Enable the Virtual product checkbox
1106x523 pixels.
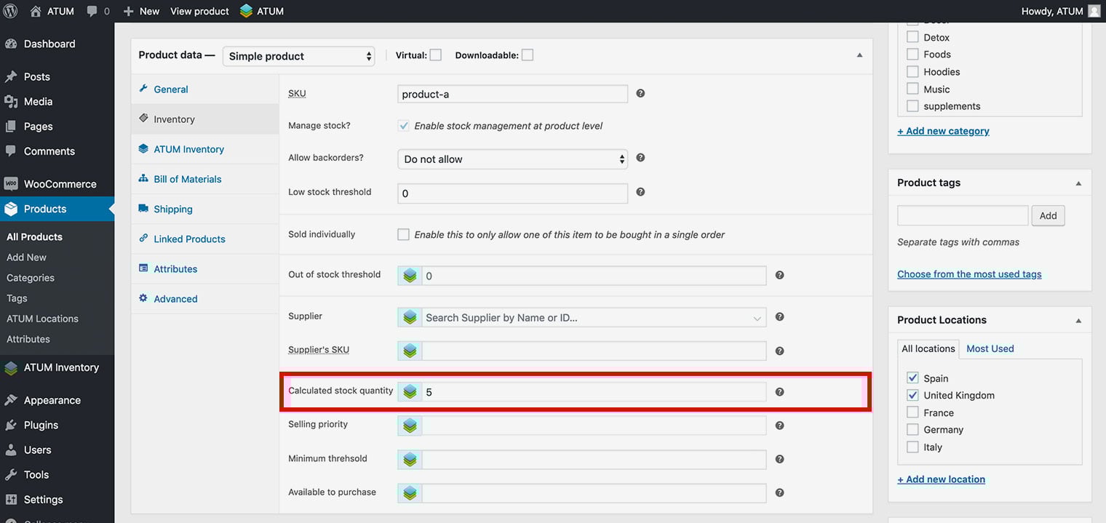435,55
